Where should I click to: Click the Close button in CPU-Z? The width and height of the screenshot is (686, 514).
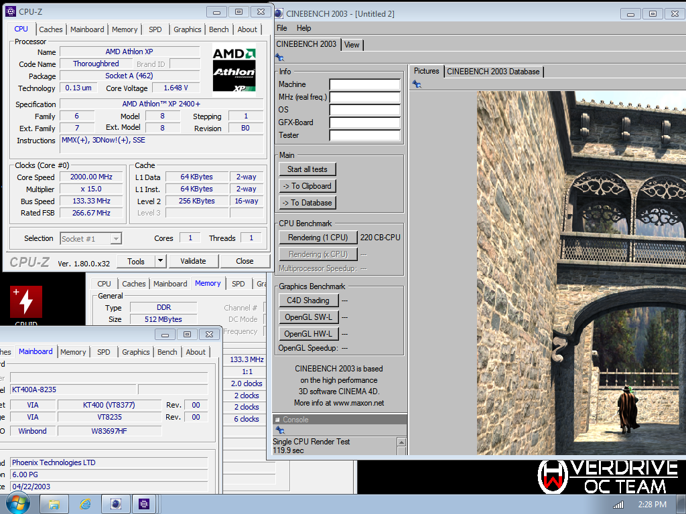pyautogui.click(x=245, y=261)
